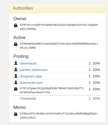Click the lock icon beside Owner key
The width and height of the screenshot is (108, 125).
pos(16,25)
